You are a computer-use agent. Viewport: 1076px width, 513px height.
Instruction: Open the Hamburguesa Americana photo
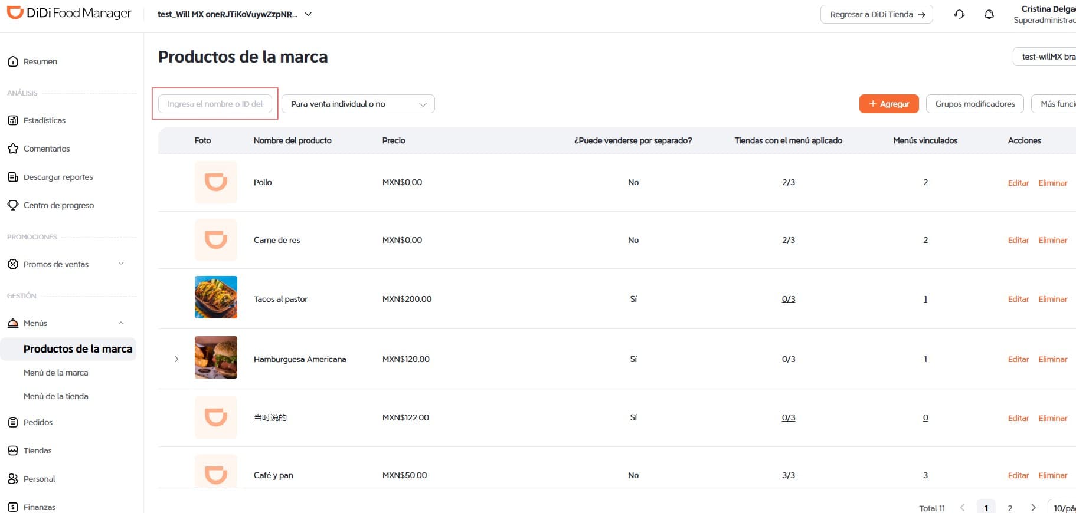tap(216, 357)
